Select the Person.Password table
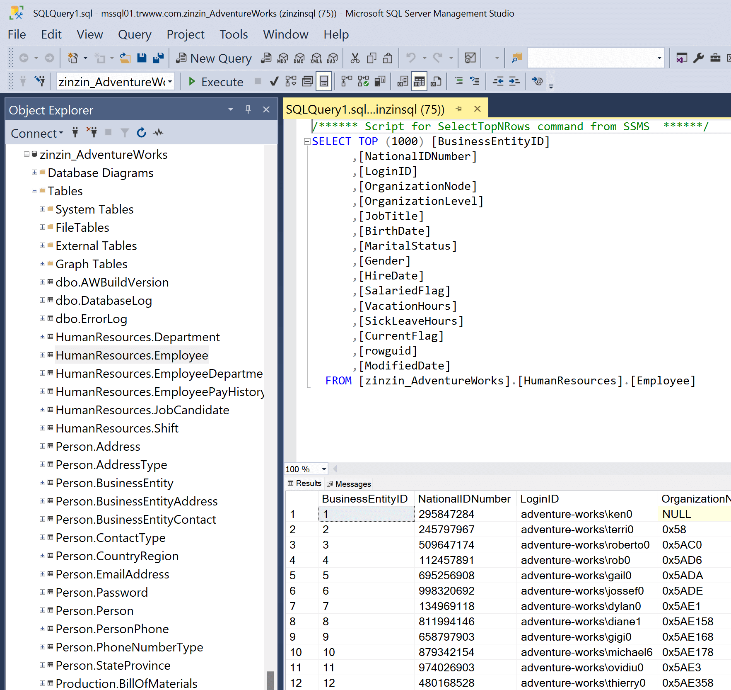This screenshot has width=731, height=690. coord(101,593)
